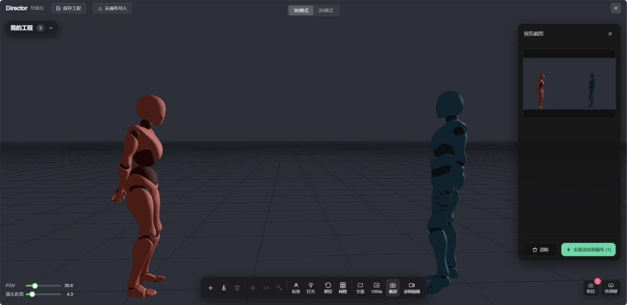Click 从画布导入 import from canvas button

pos(113,8)
